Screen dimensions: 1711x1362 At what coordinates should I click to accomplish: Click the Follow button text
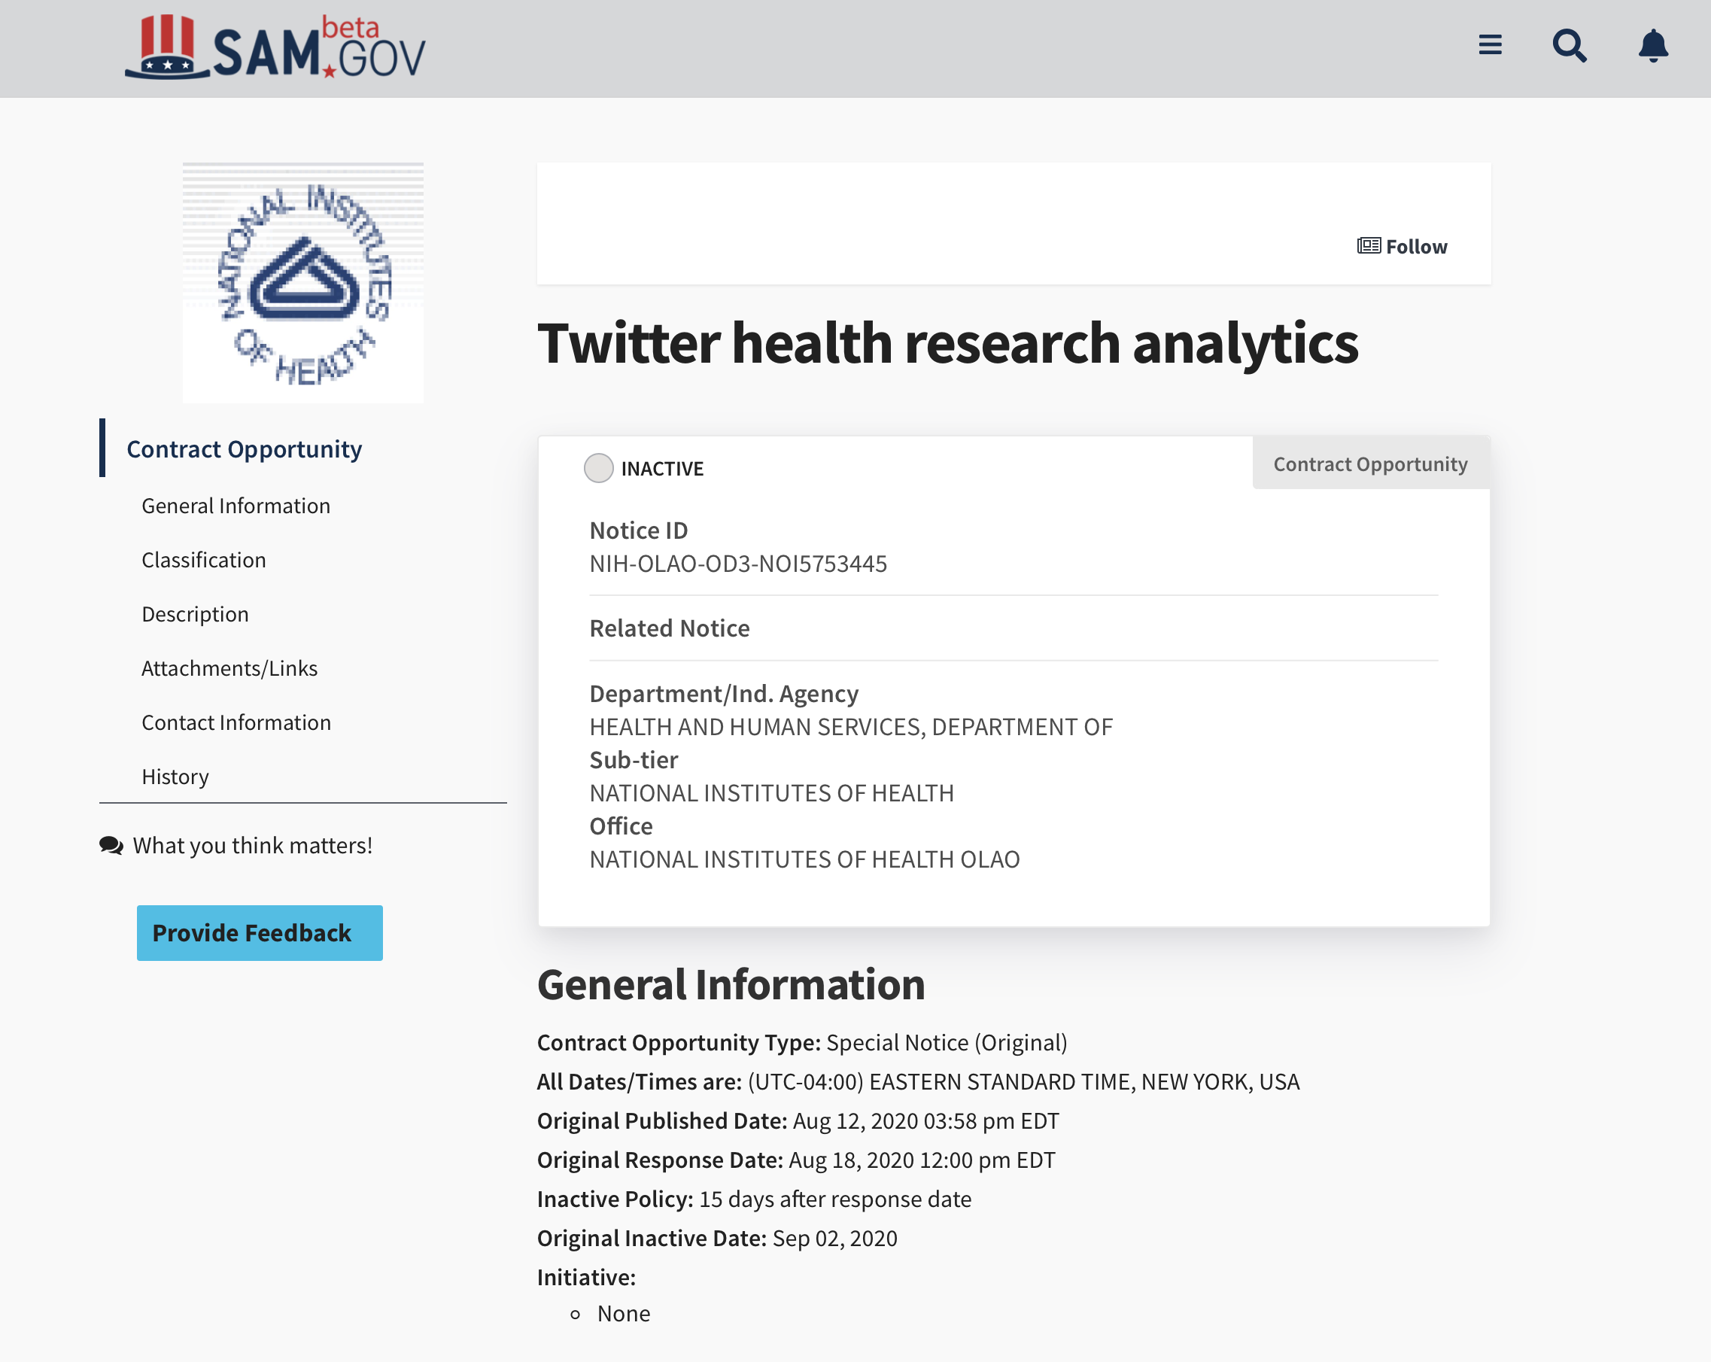(1417, 247)
